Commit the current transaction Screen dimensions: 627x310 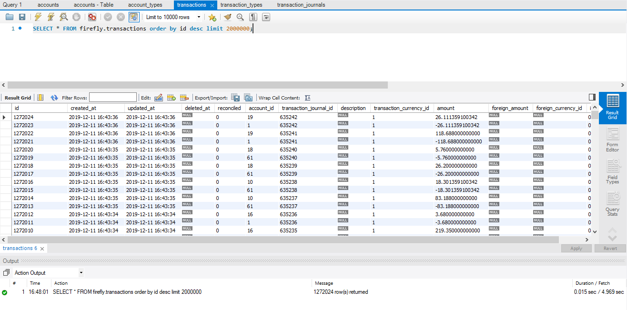[x=108, y=17]
